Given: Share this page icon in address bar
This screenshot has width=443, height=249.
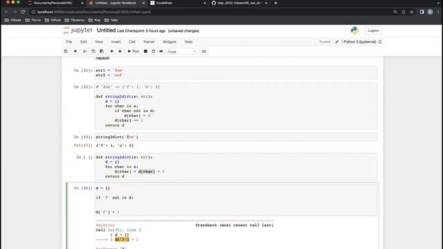Looking at the screenshot, I should (404, 12).
